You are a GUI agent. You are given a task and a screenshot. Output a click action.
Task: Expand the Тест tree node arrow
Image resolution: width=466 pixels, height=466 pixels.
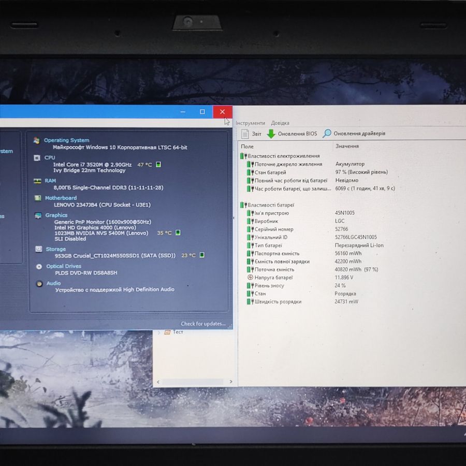coord(159,332)
